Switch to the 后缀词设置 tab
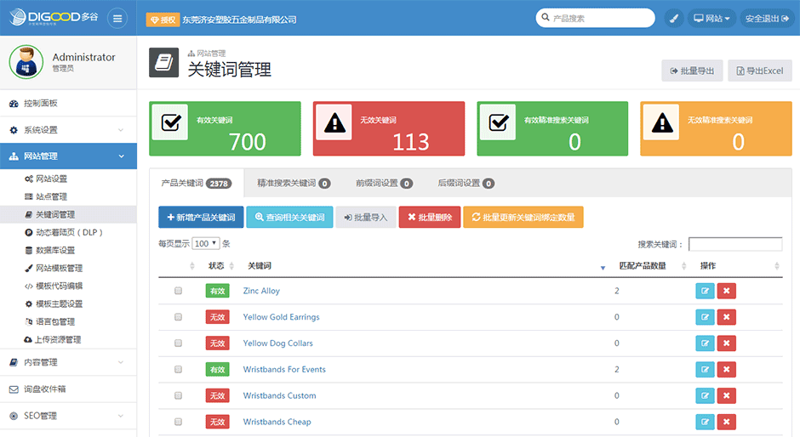This screenshot has height=437, width=800. click(x=466, y=183)
